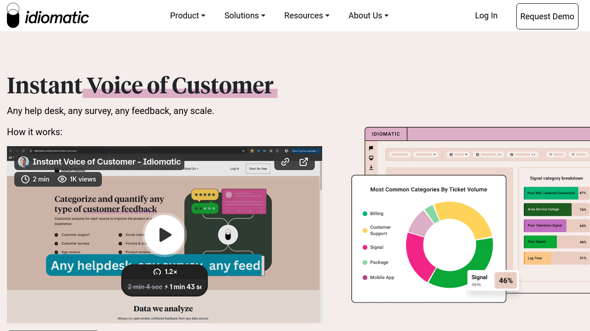The height and width of the screenshot is (331, 590).
Task: Open the video in a new tab icon
Action: [x=304, y=162]
